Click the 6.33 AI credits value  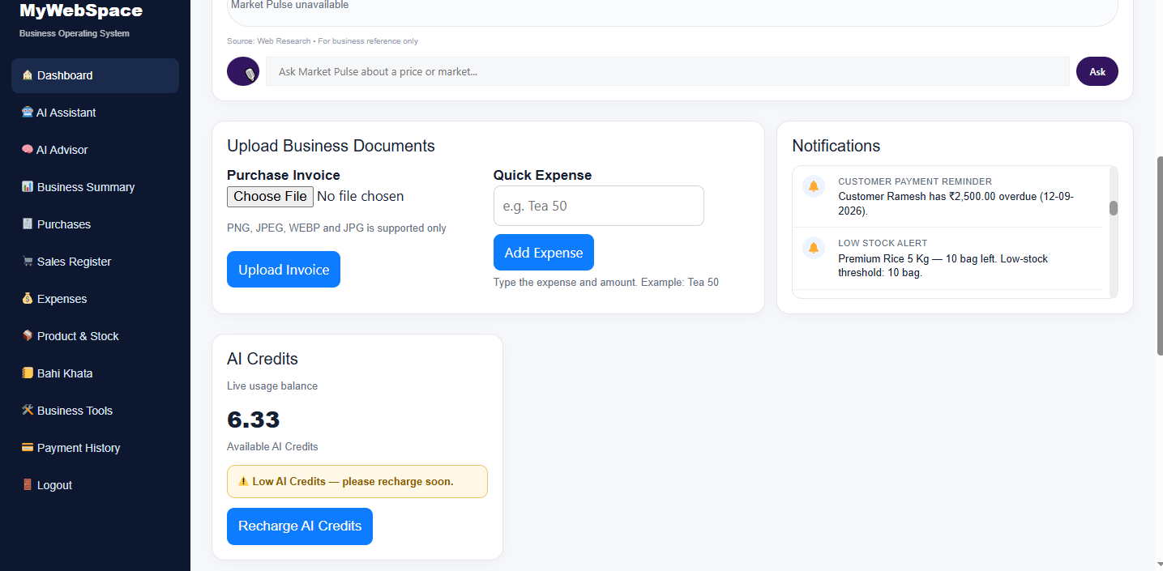click(253, 420)
